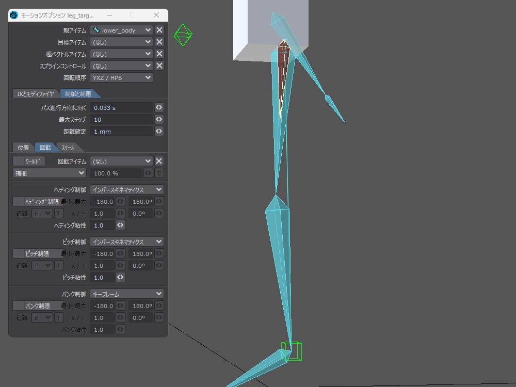Click the 100.0 % interpolation value field
Screen dimensions: 516x387
[116, 173]
